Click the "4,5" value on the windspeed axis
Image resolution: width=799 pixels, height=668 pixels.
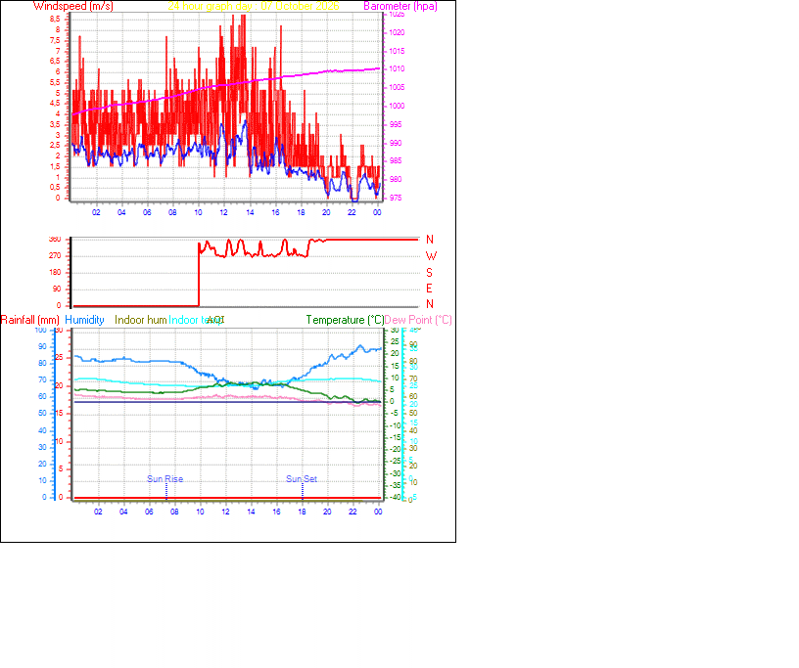(55, 104)
